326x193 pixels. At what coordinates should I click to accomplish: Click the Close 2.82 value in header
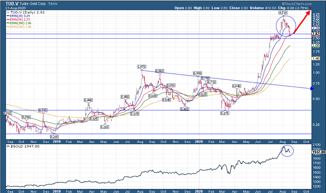pos(239,8)
